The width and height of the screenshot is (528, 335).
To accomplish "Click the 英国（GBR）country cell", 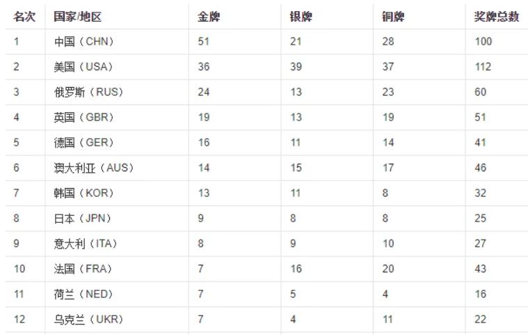I will tap(84, 118).
